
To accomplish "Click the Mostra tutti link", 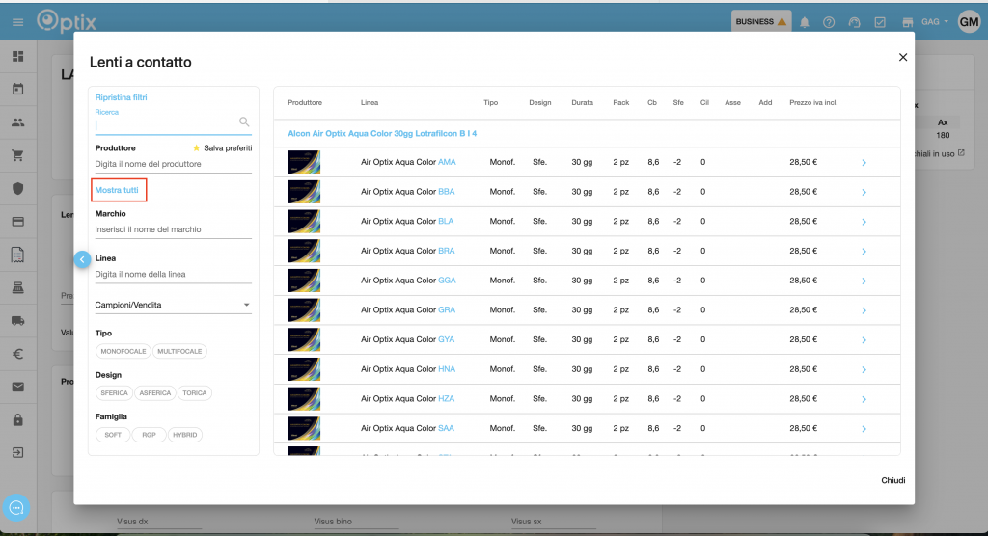I will pos(117,191).
